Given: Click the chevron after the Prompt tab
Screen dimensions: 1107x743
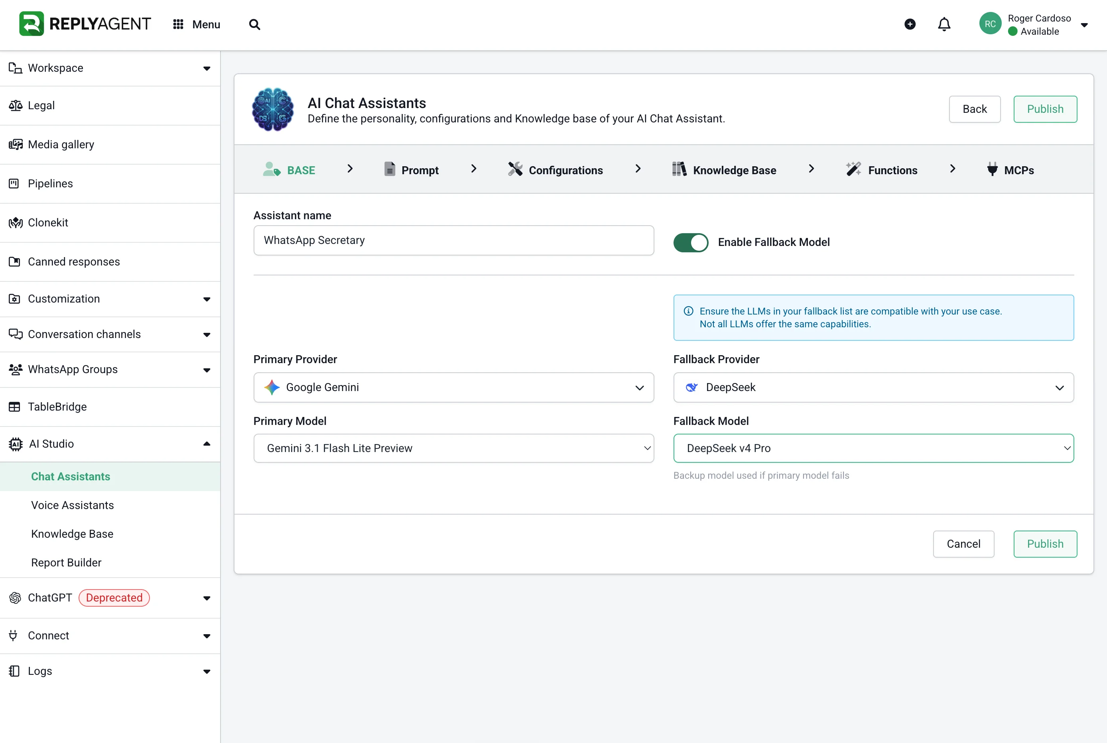Looking at the screenshot, I should [473, 169].
